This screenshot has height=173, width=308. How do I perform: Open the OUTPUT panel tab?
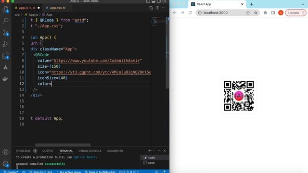(48, 151)
